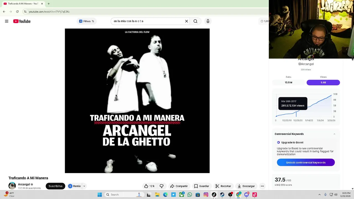
Task: Open Instagram from taskbar
Action: (x=206, y=195)
